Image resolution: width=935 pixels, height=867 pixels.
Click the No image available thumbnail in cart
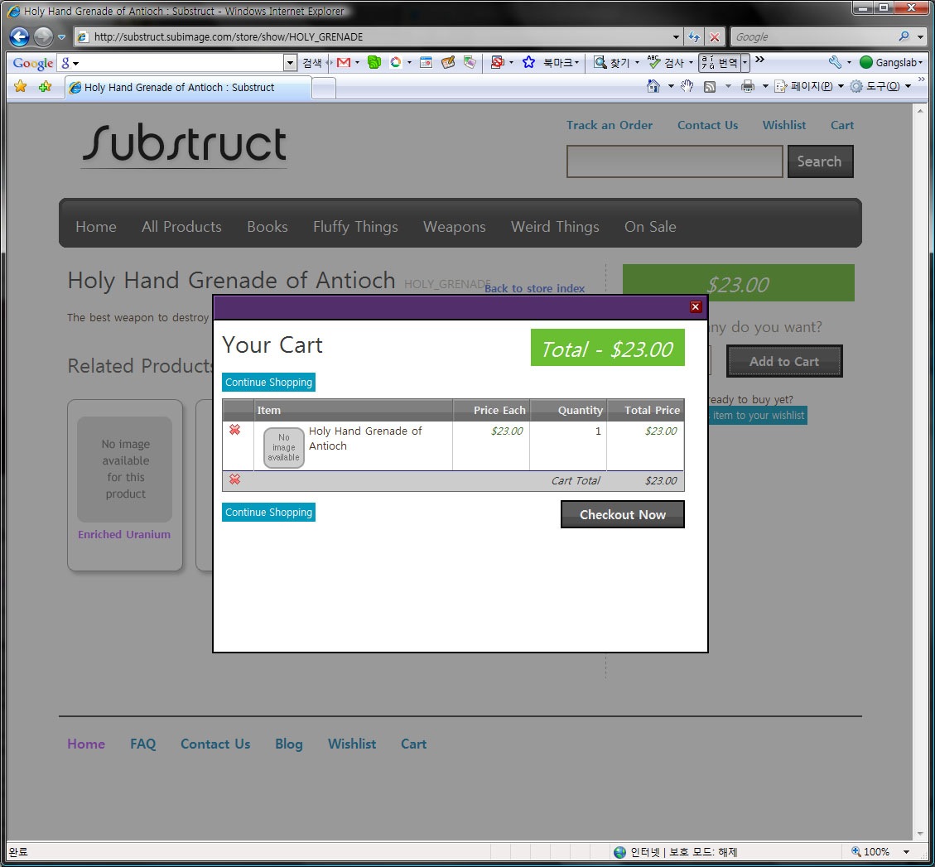coord(284,447)
